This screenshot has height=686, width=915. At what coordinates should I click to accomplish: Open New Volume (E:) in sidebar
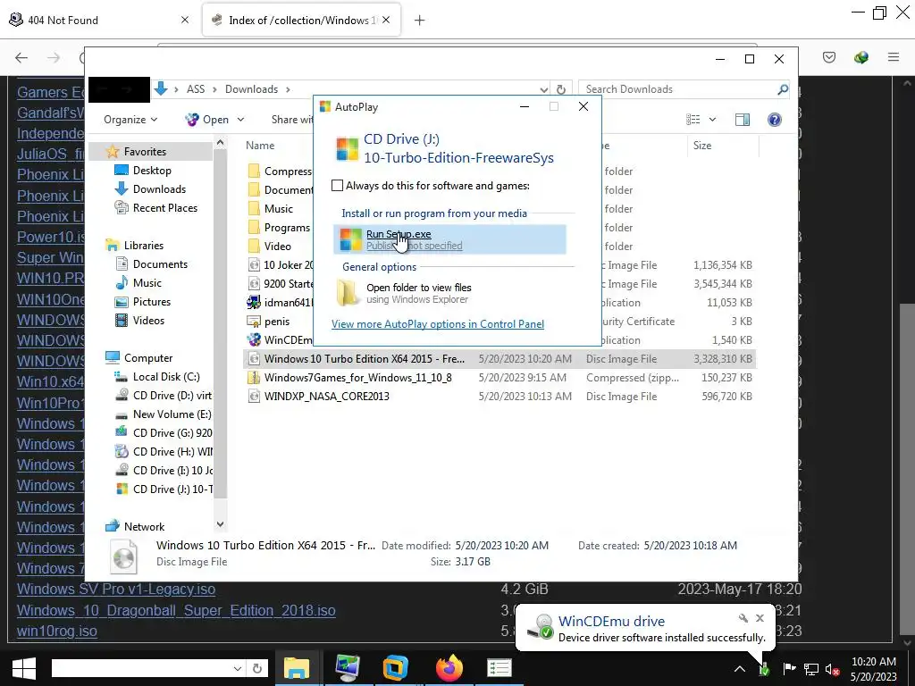point(172,414)
